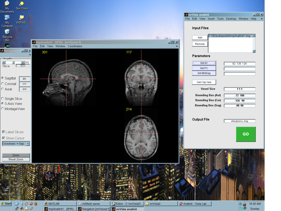This screenshot has height=211, width=281.
Task: Click the Windows Start button
Action: tap(6, 204)
